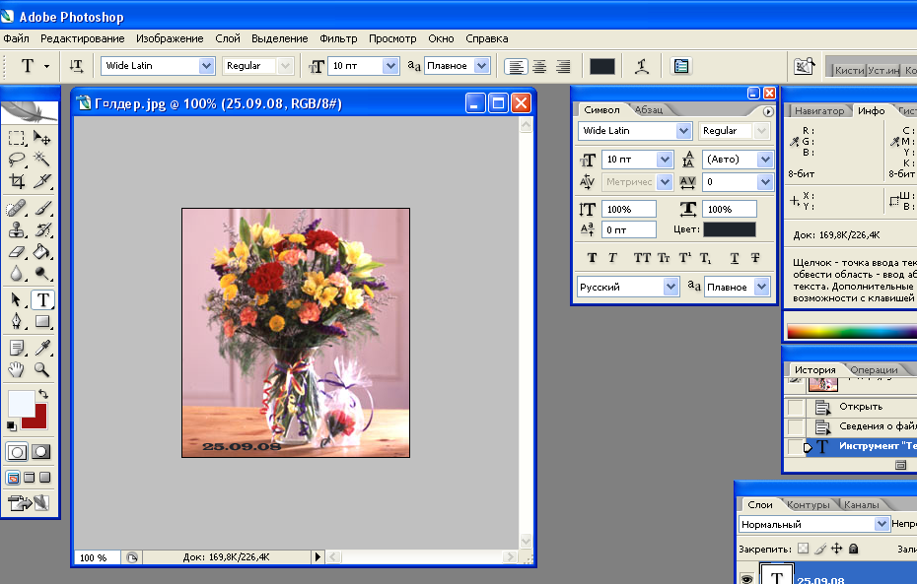Viewport: 917px width, 584px height.
Task: Select the Dodge tool
Action: coord(41,274)
